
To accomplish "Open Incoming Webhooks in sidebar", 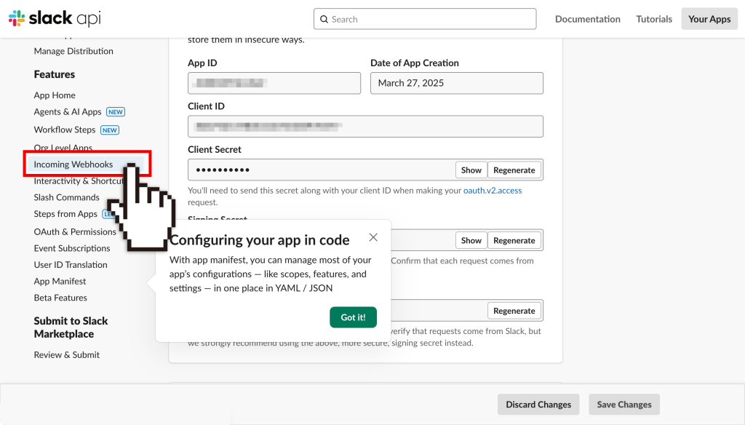I will pos(73,164).
